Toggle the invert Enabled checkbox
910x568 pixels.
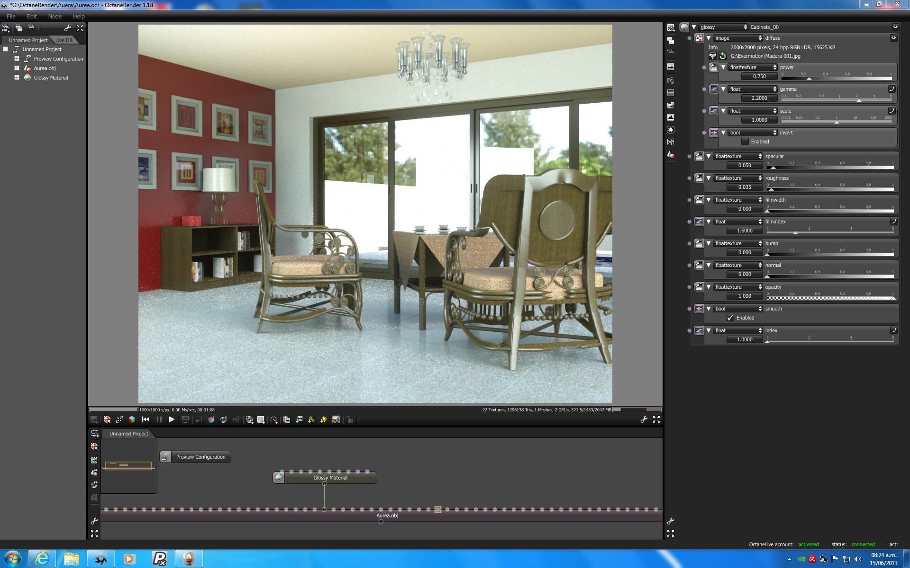coord(745,142)
